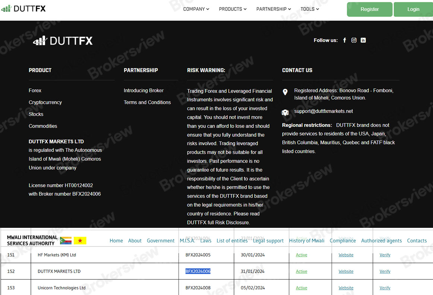The image size is (433, 295).
Task: Open the Authorized agents menu item
Action: (381, 241)
